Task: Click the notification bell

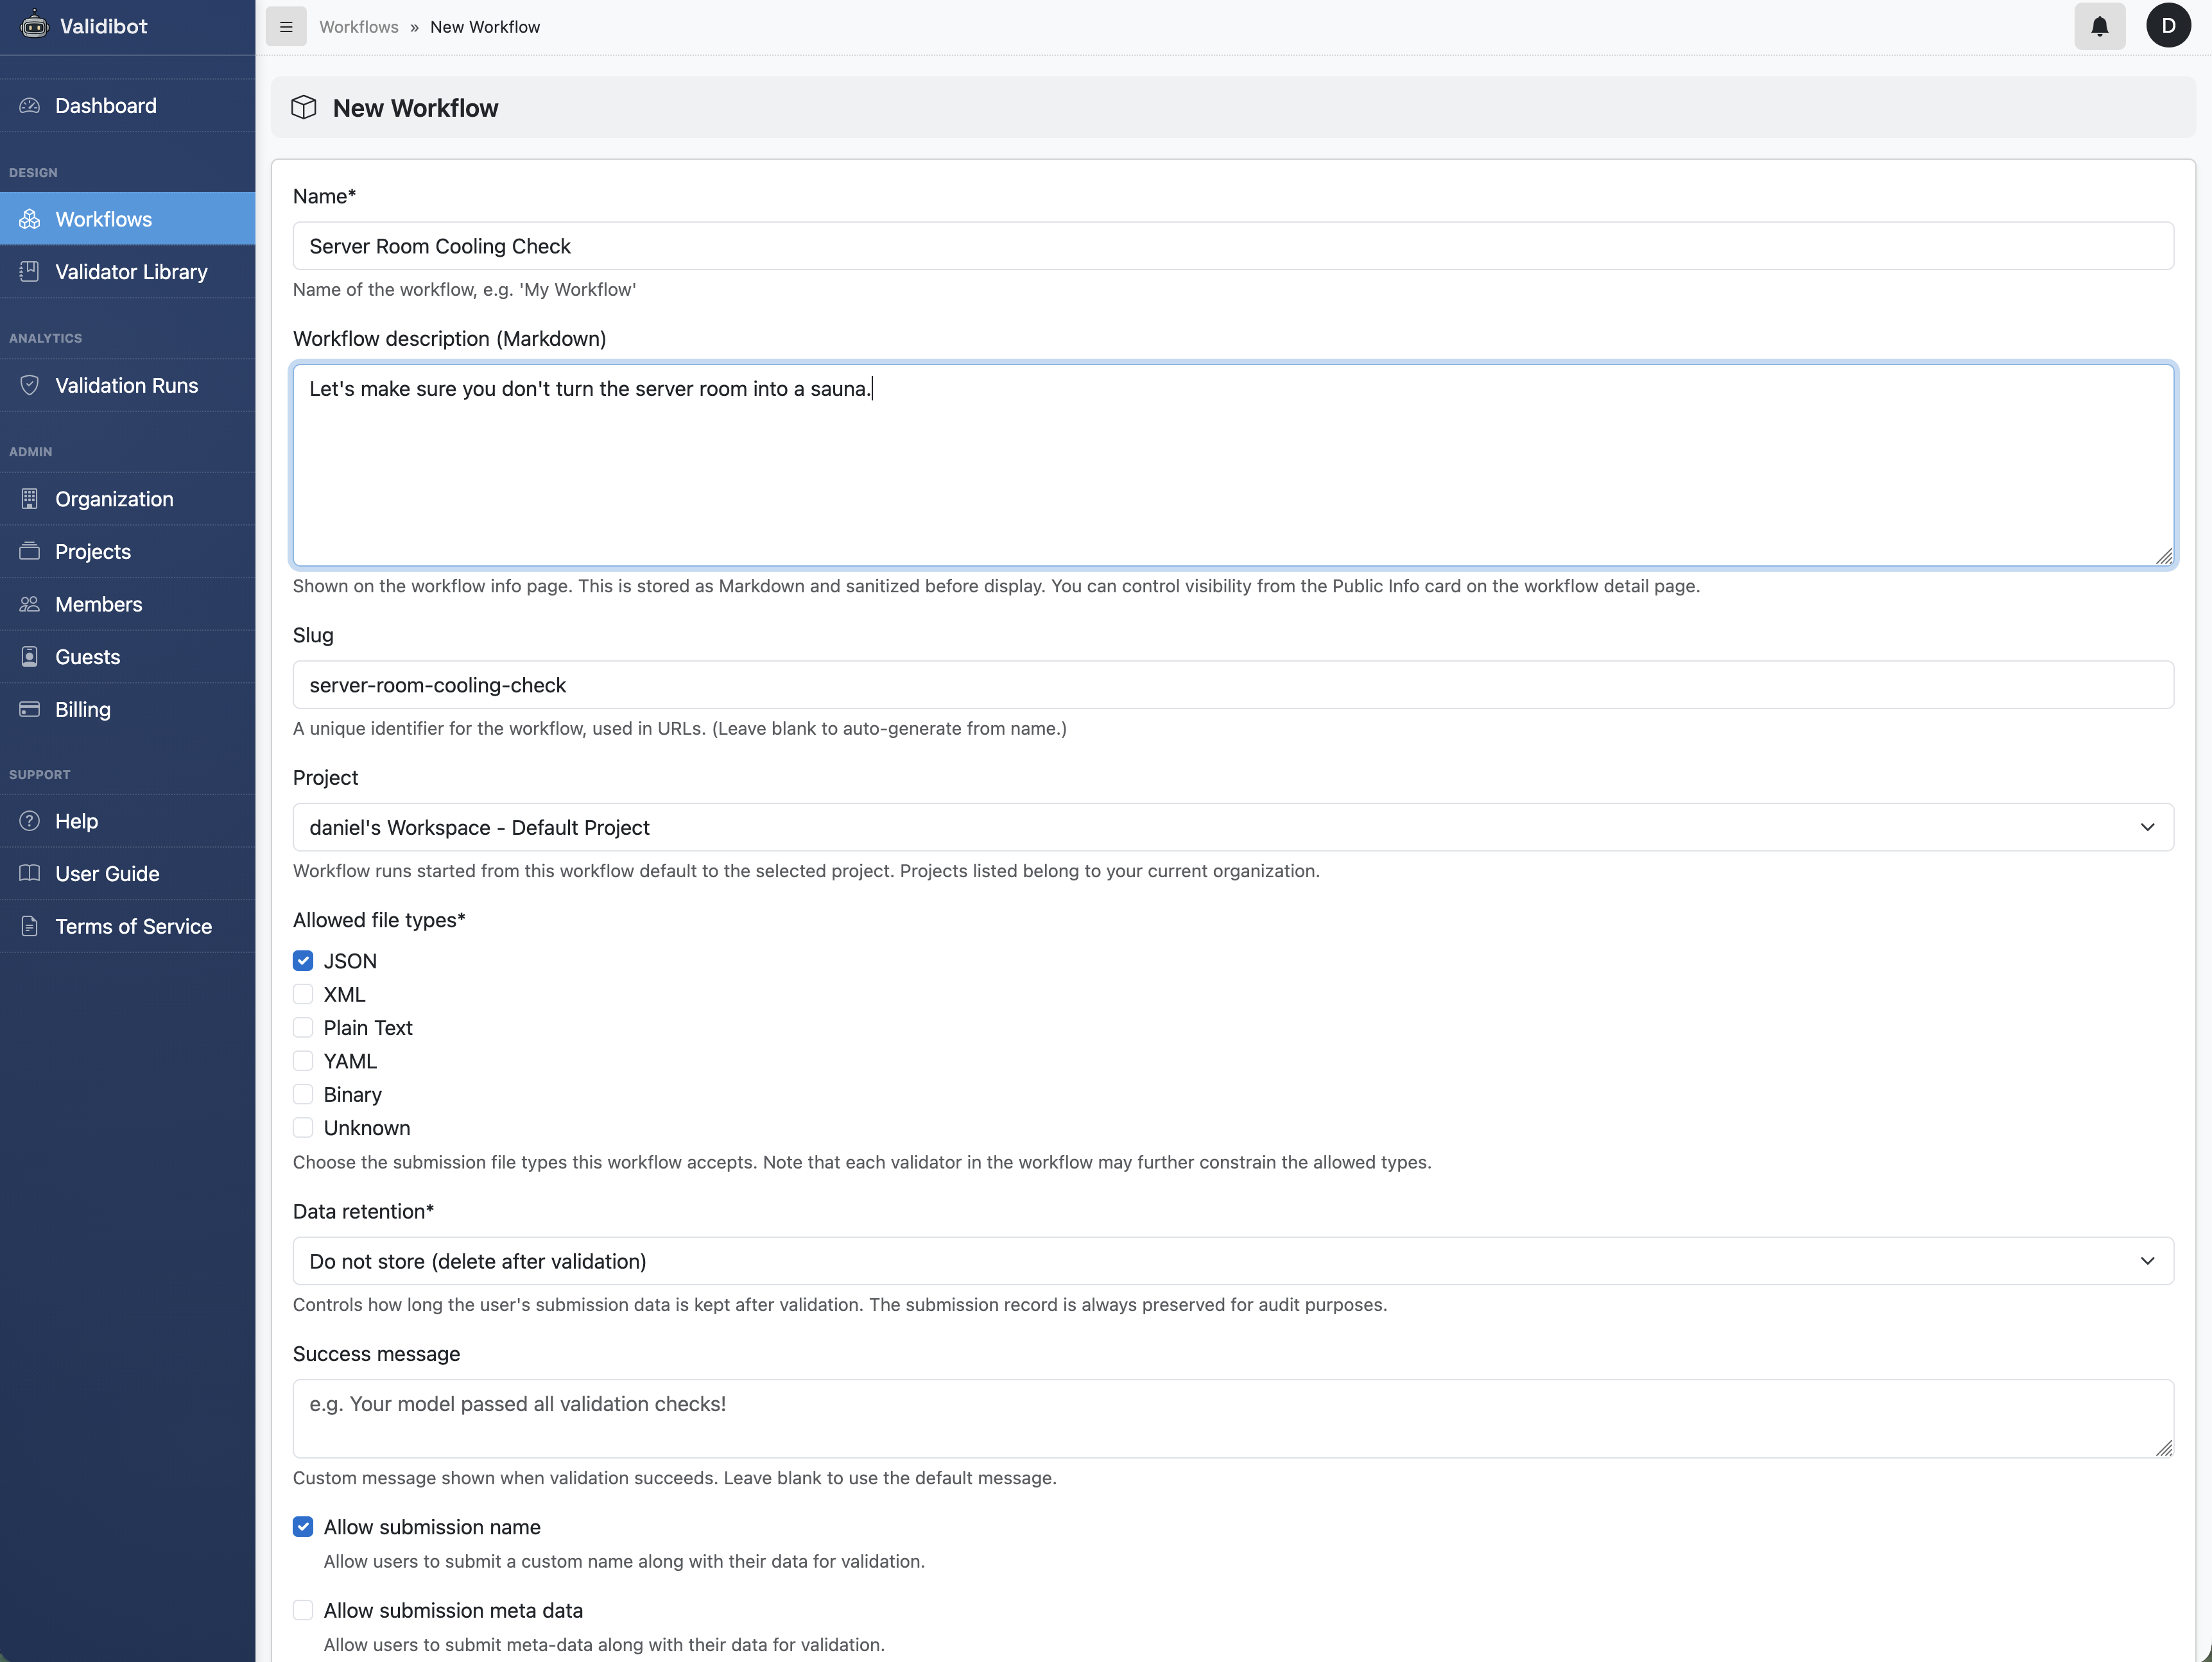Action: point(2099,26)
